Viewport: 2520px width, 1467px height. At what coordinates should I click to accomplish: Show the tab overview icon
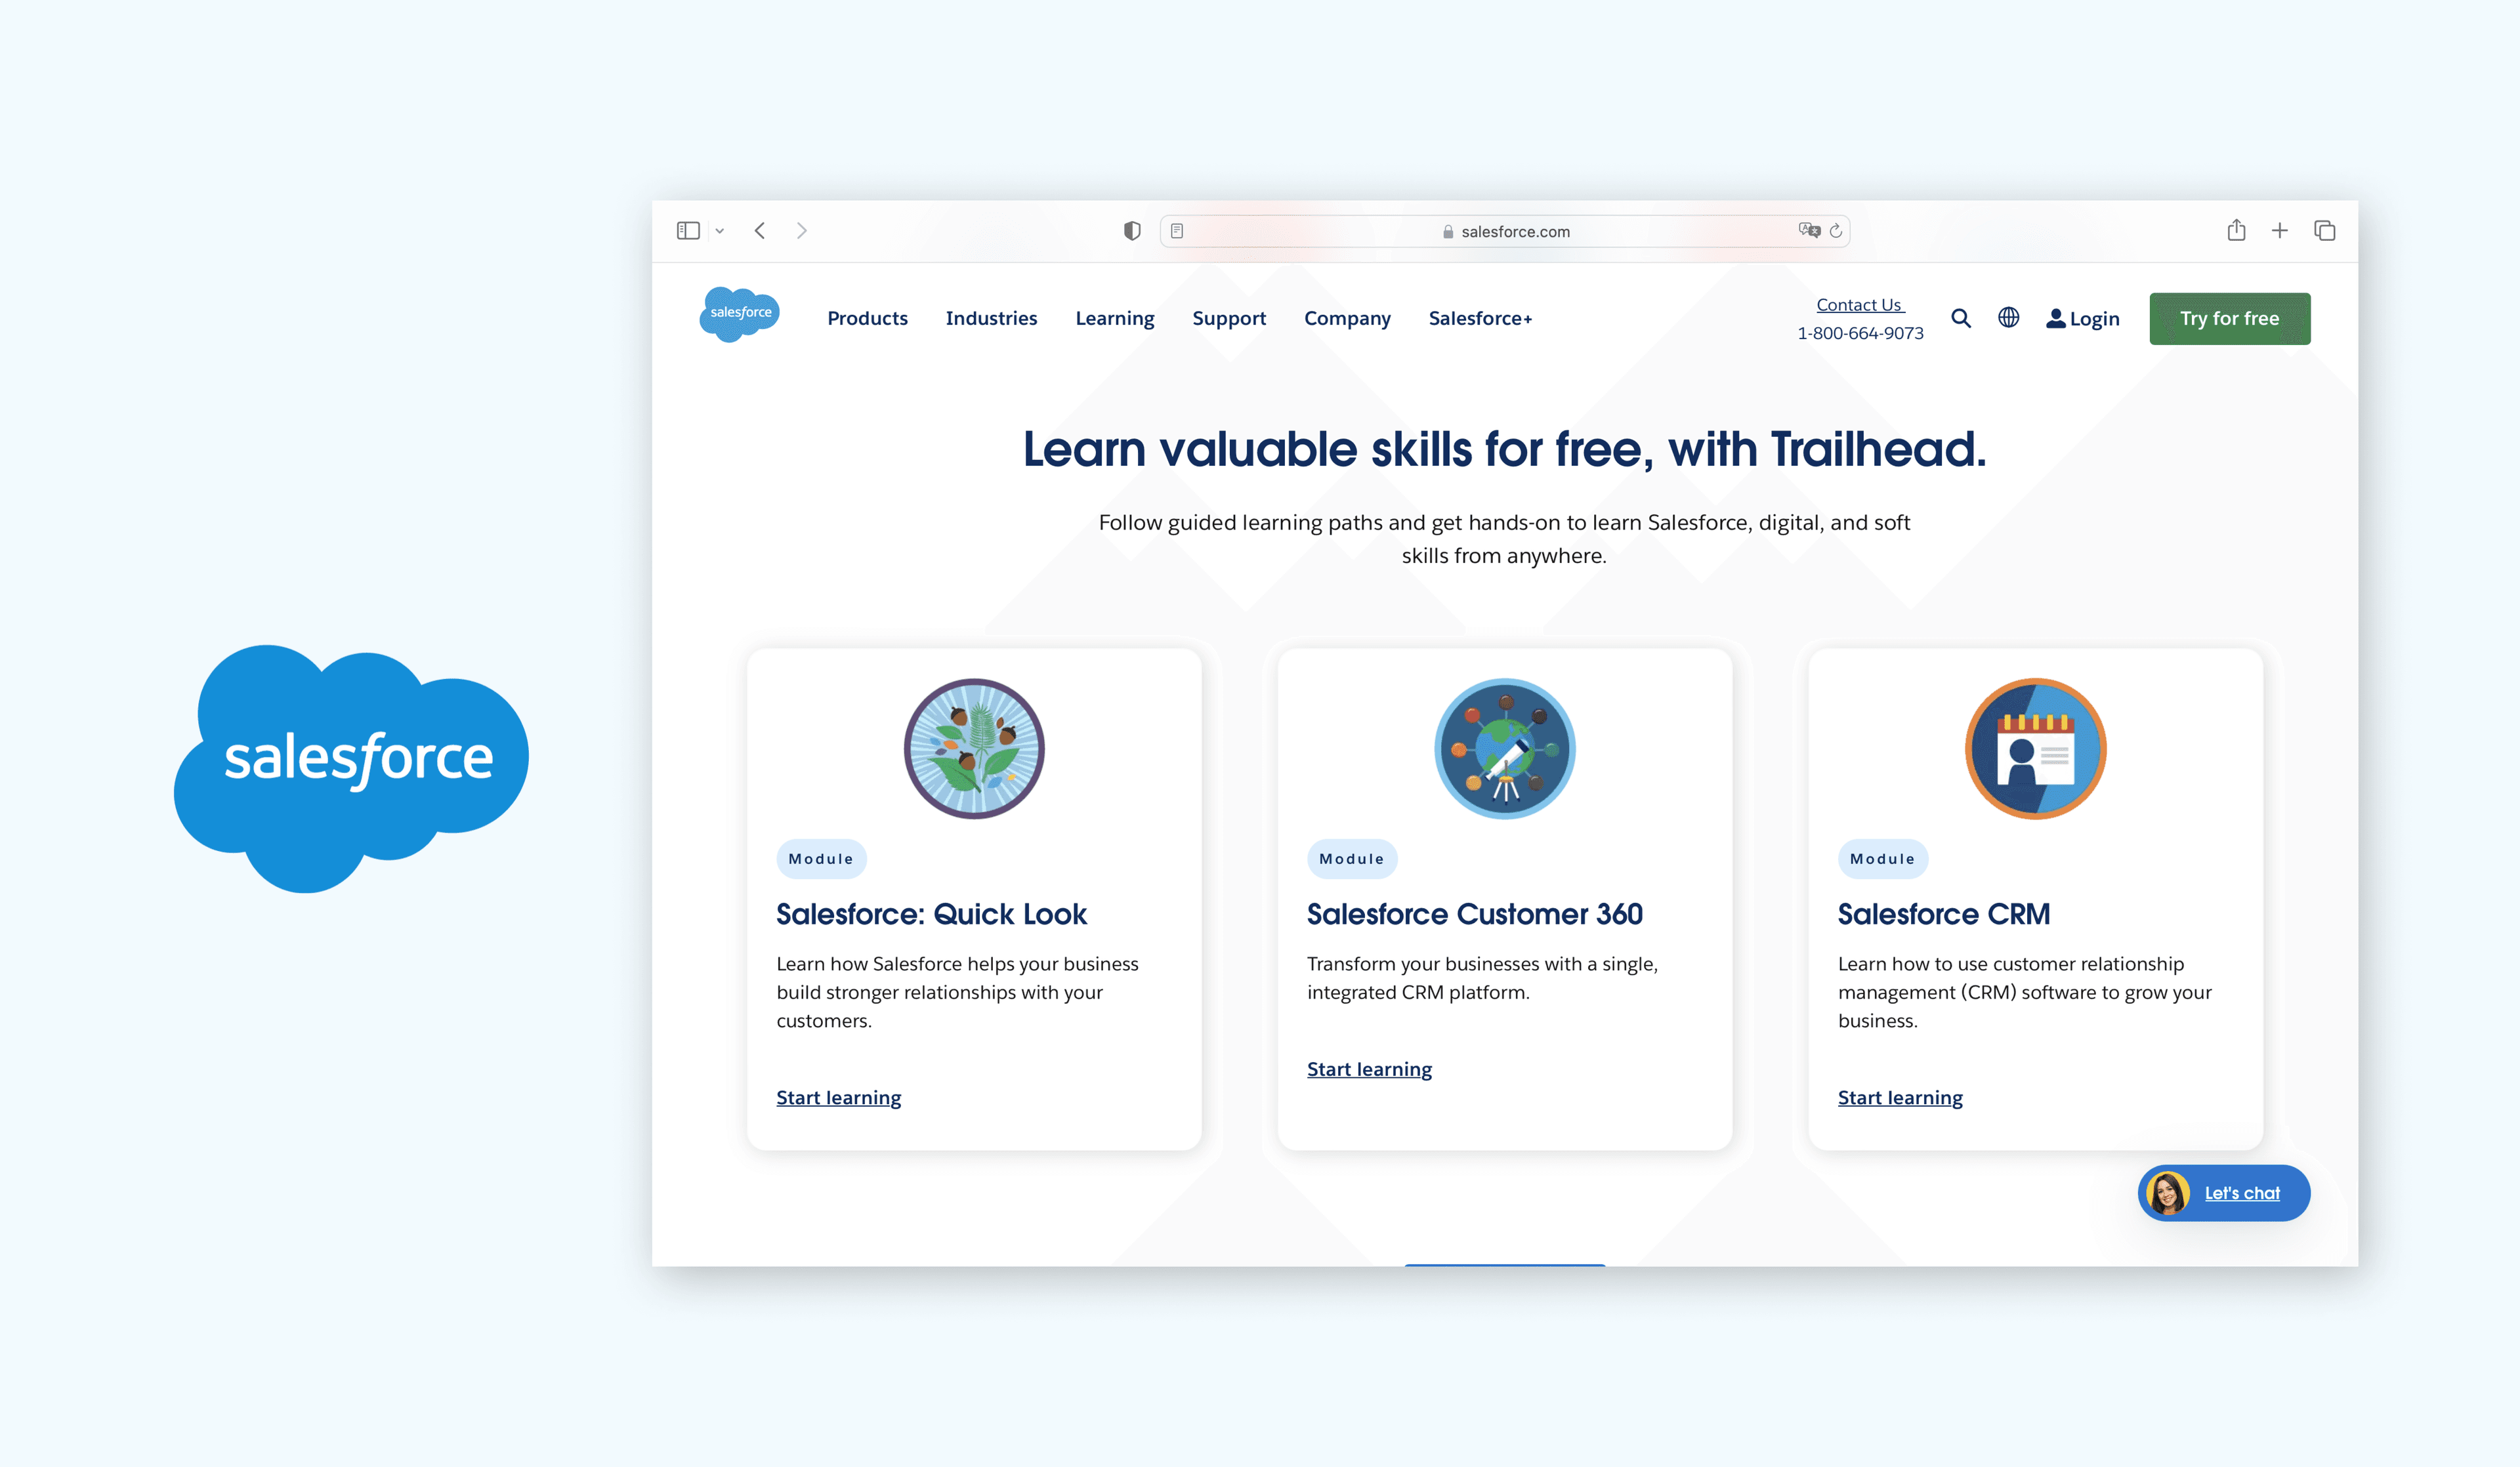point(2325,231)
